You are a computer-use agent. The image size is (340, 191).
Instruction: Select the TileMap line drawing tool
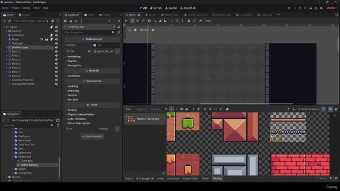(176, 109)
